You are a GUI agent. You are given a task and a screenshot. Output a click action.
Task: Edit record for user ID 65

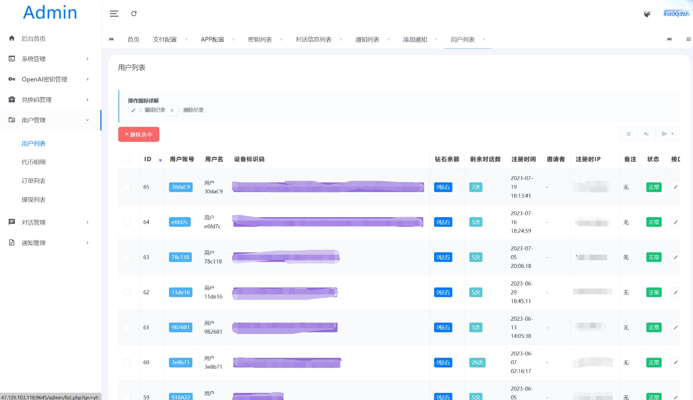pyautogui.click(x=675, y=187)
